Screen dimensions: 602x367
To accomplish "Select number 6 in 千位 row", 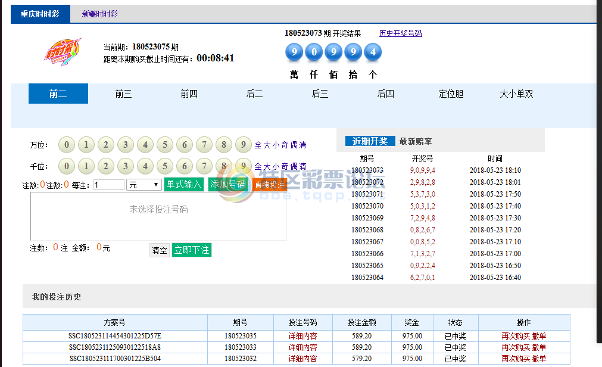I will pos(184,166).
